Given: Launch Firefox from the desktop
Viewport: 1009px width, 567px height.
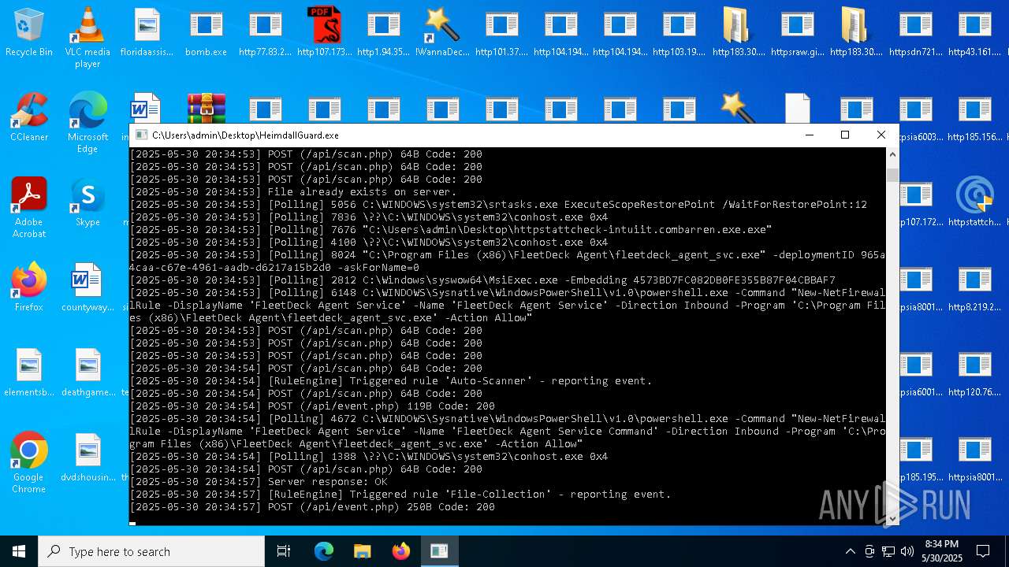Looking at the screenshot, I should pos(29,287).
